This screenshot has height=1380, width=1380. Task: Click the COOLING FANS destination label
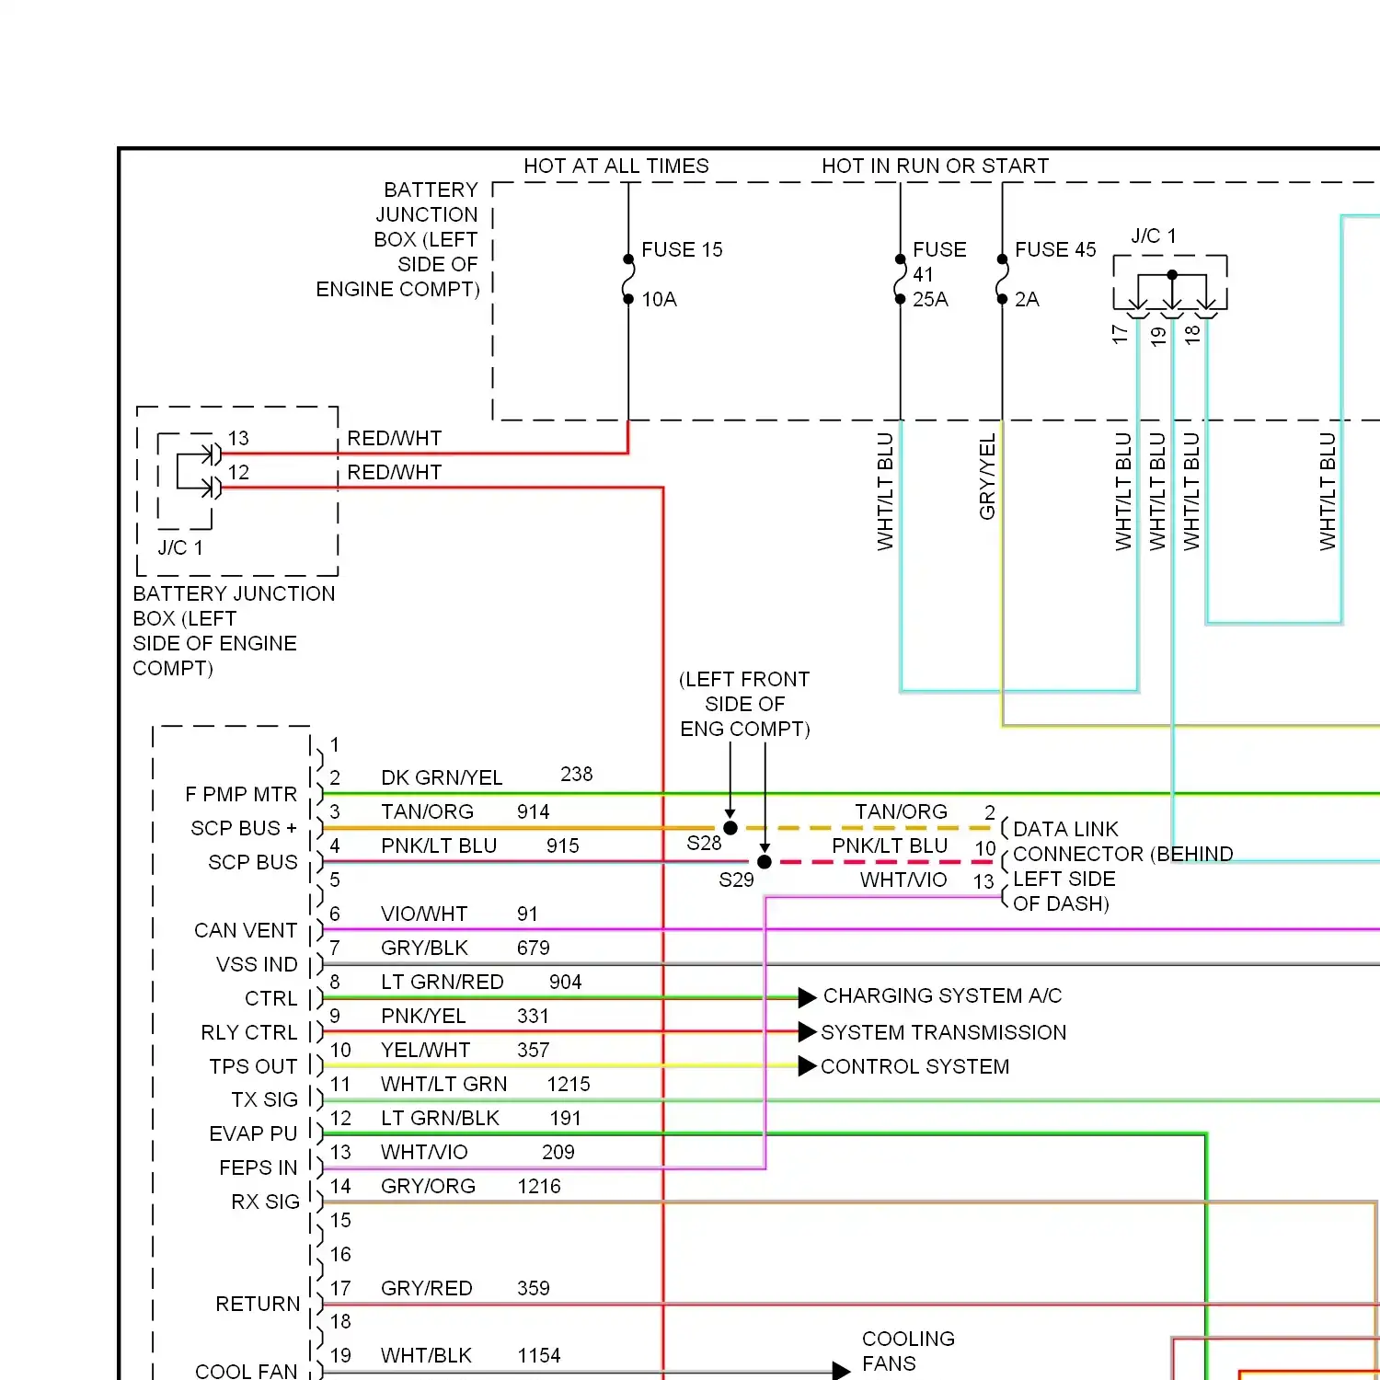pos(908,1351)
